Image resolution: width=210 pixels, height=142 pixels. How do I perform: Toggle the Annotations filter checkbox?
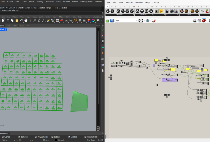coord(86,137)
